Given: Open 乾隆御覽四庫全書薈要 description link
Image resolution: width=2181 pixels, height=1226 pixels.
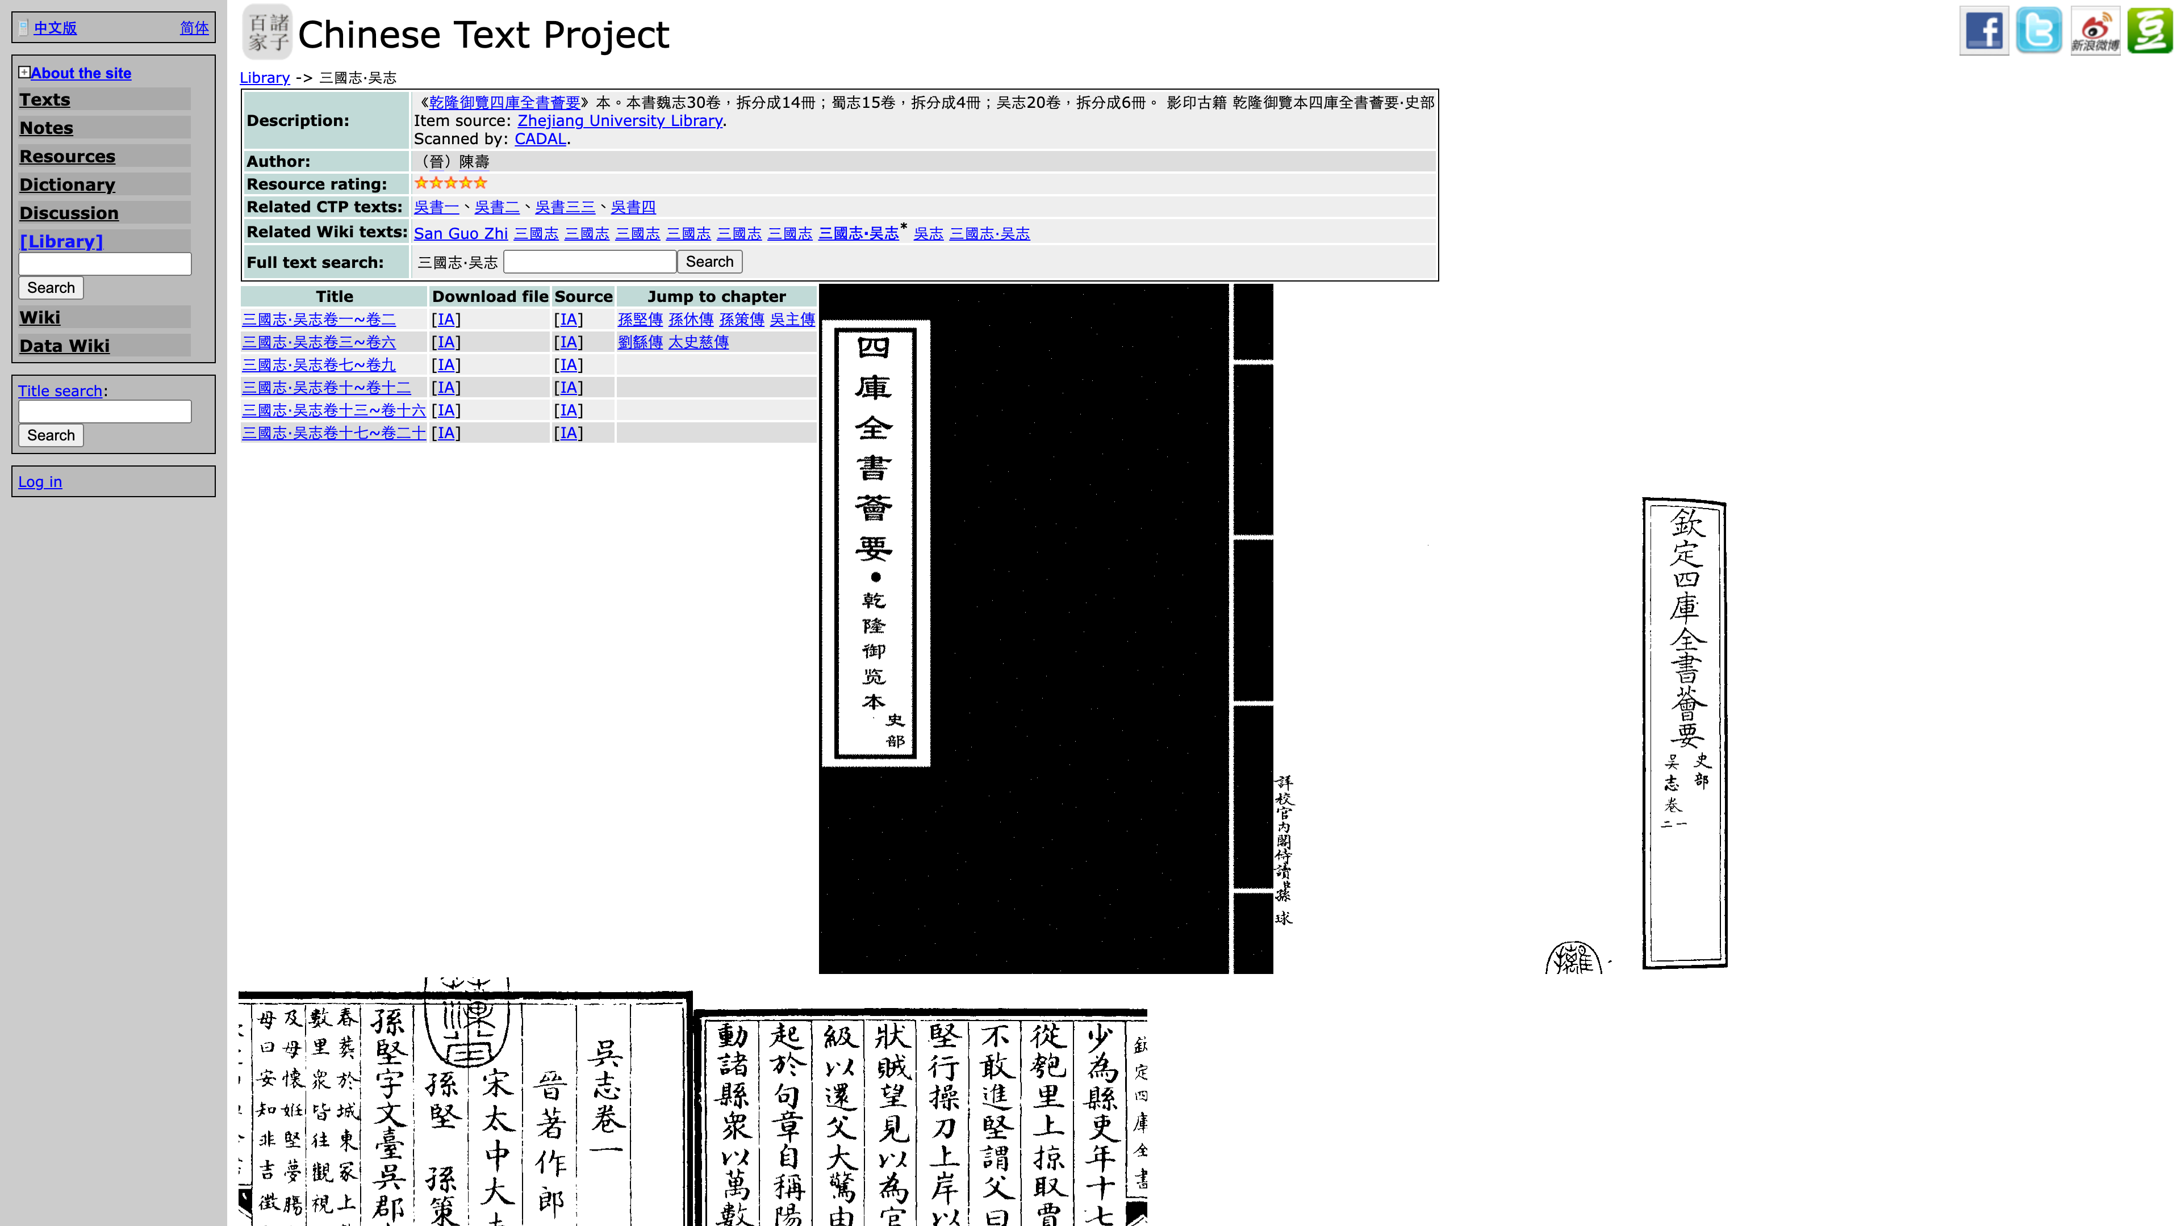Looking at the screenshot, I should 504,102.
